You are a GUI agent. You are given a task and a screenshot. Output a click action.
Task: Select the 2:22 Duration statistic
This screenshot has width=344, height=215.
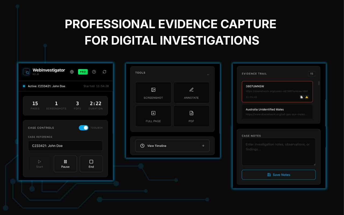(95, 105)
